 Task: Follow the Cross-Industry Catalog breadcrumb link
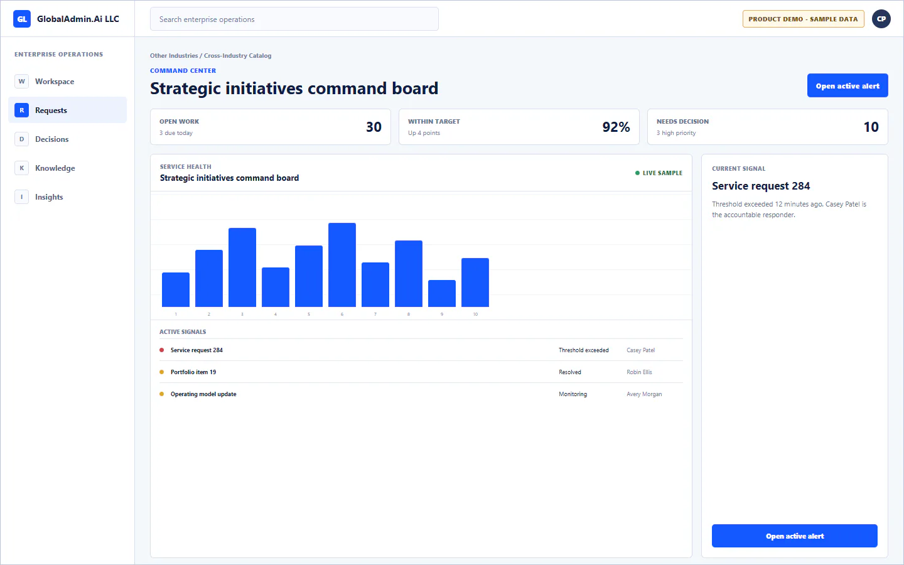[x=238, y=56]
